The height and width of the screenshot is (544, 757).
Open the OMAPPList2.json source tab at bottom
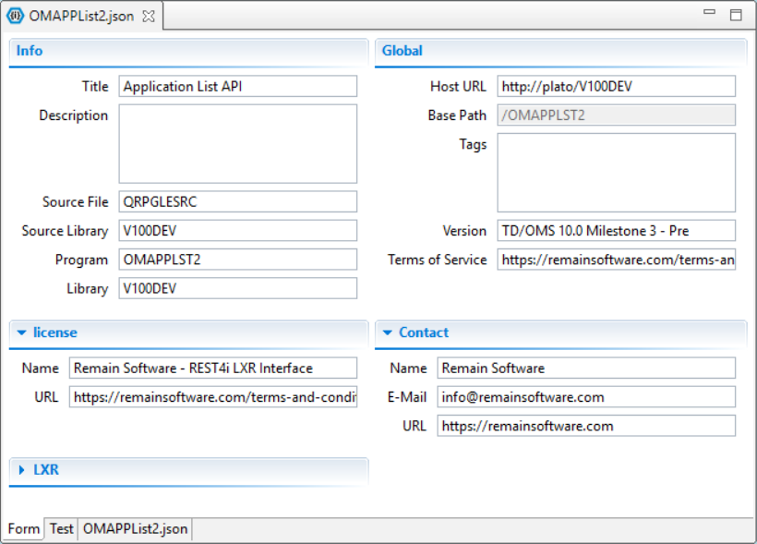pos(135,529)
